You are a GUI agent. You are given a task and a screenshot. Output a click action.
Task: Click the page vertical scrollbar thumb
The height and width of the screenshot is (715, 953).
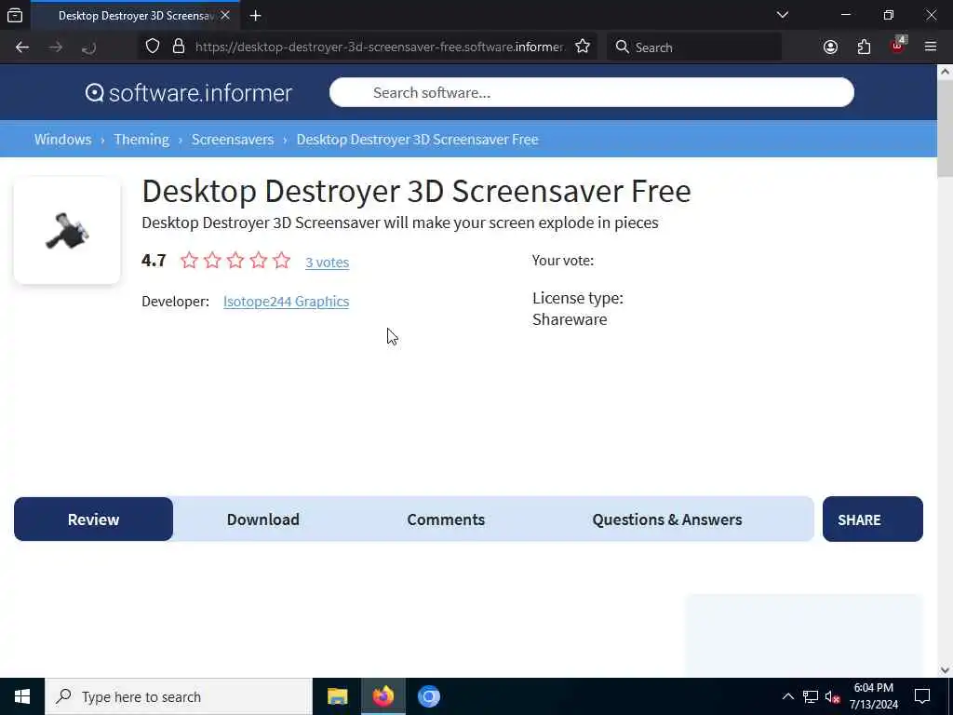coord(945,129)
